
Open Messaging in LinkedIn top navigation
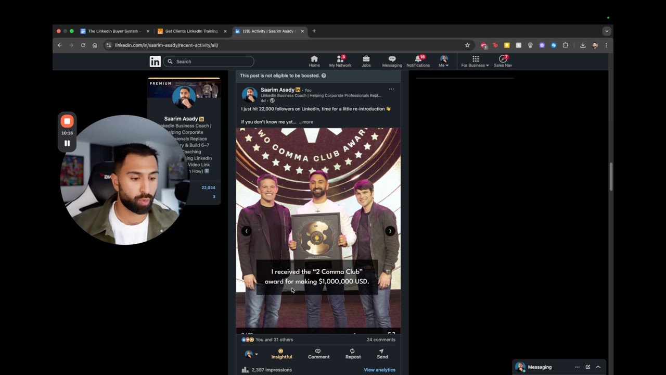(392, 61)
